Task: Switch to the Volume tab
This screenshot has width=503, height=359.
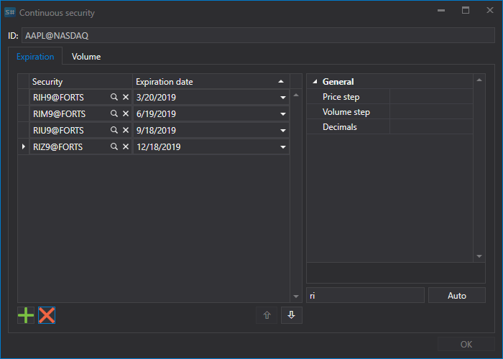Action: (x=86, y=57)
